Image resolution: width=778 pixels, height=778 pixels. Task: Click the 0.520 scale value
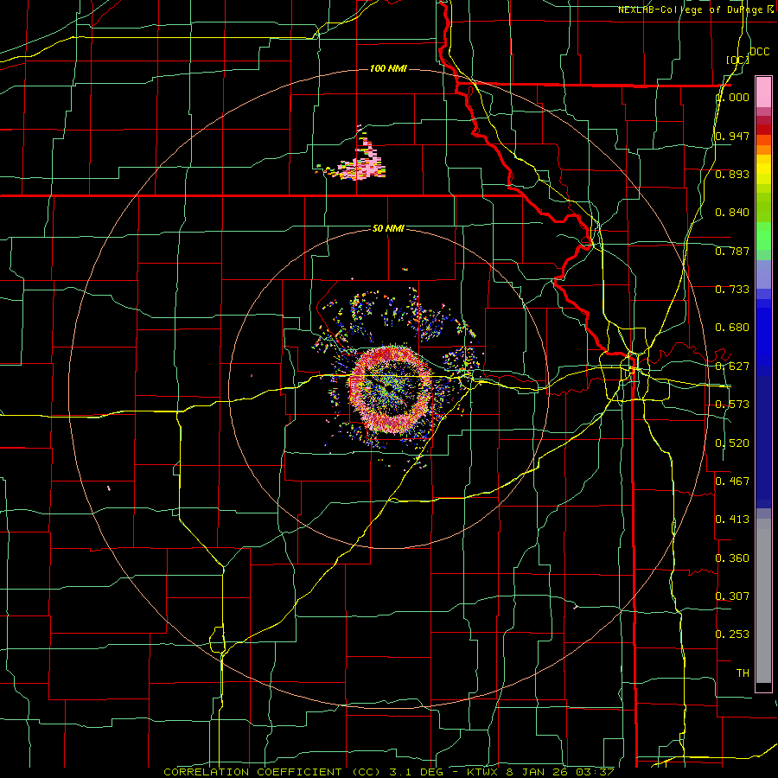click(732, 443)
